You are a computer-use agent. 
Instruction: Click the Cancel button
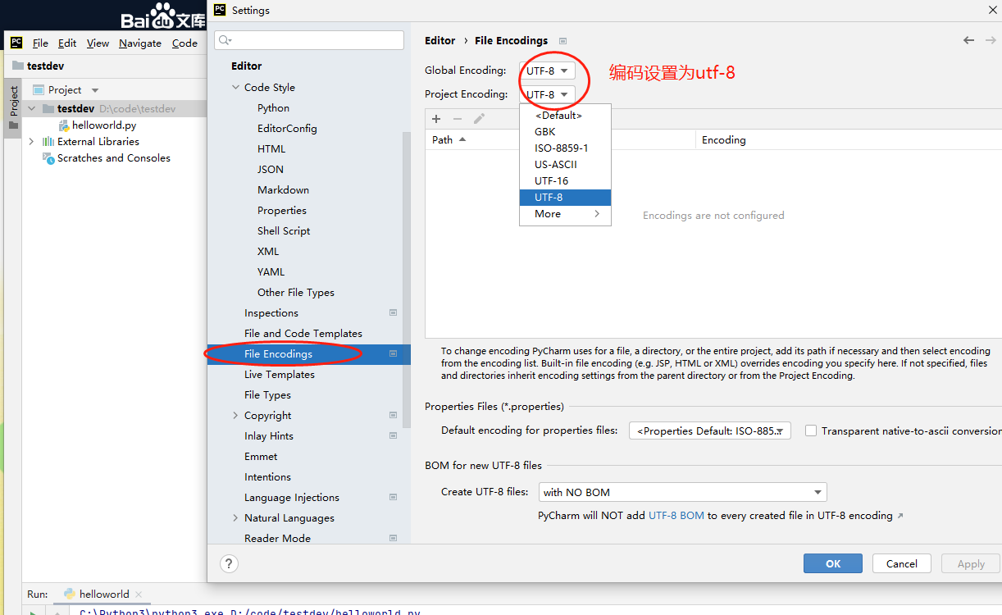(x=902, y=563)
